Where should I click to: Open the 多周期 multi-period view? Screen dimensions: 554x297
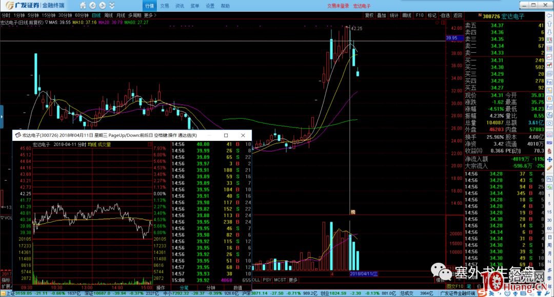(134, 15)
